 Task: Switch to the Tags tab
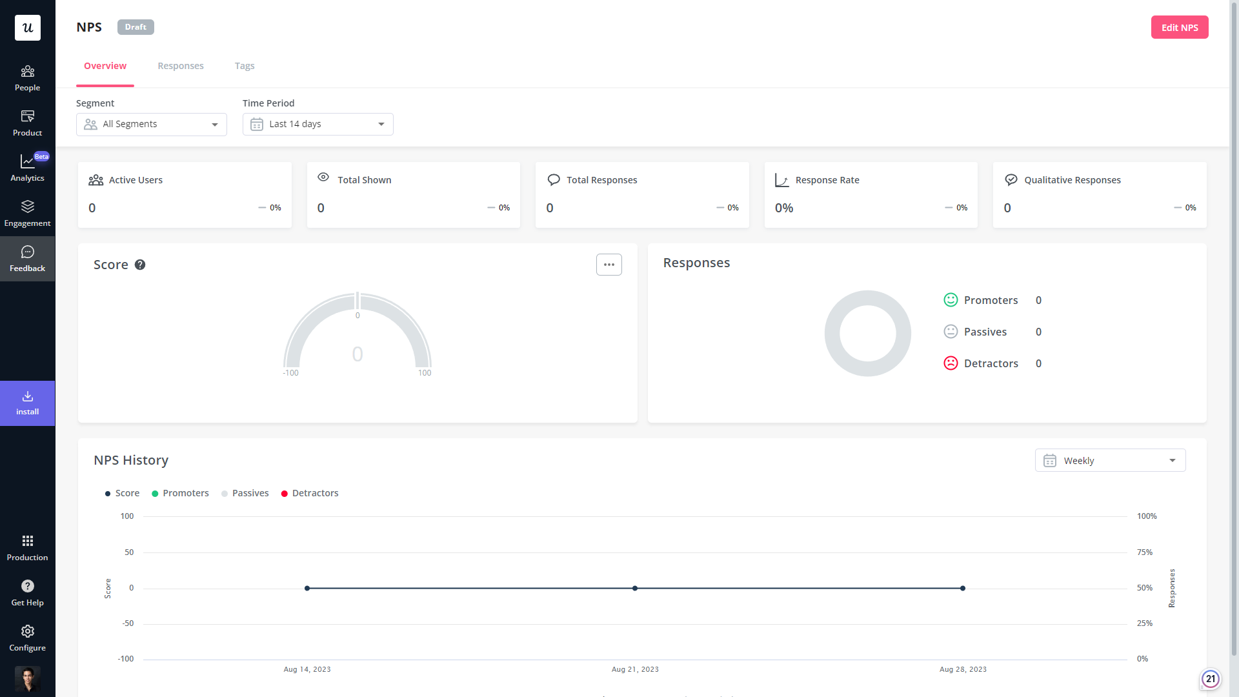(245, 66)
